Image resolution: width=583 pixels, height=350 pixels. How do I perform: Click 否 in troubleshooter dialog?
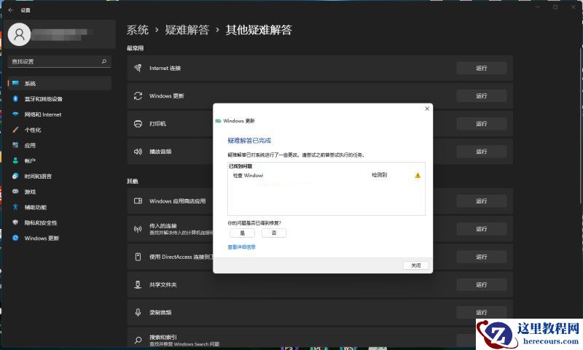tap(274, 233)
